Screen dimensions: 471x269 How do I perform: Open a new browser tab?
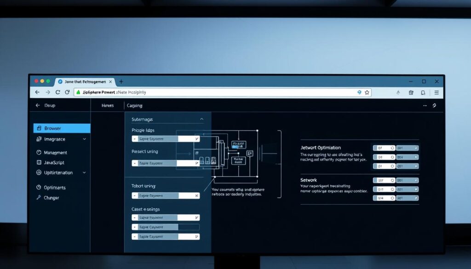(x=121, y=81)
